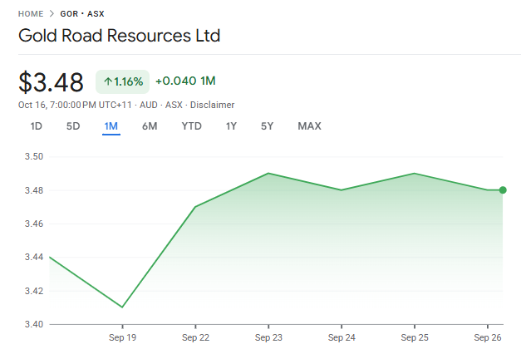This screenshot has height=354, width=521.
Task: Click the Sep 19 low point on line
Action: 122,307
